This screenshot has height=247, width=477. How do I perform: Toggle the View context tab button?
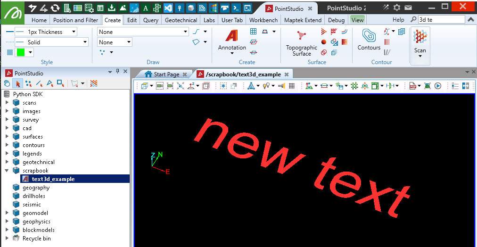click(357, 20)
